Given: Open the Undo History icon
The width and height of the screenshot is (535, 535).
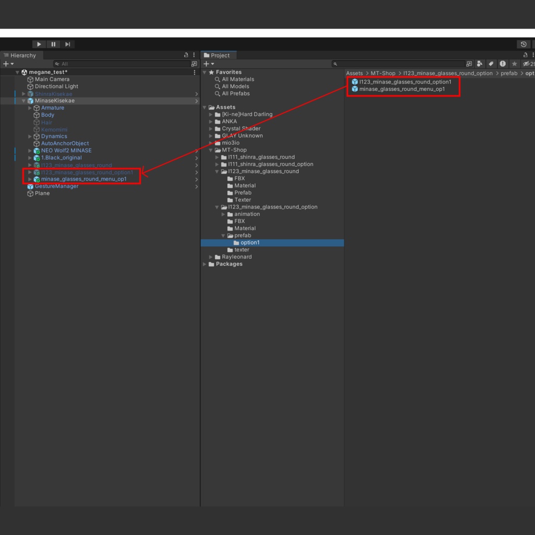Looking at the screenshot, I should pos(524,44).
